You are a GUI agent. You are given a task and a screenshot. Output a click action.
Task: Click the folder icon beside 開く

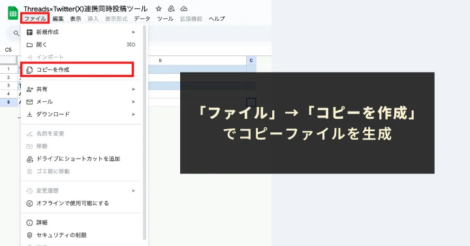point(29,45)
